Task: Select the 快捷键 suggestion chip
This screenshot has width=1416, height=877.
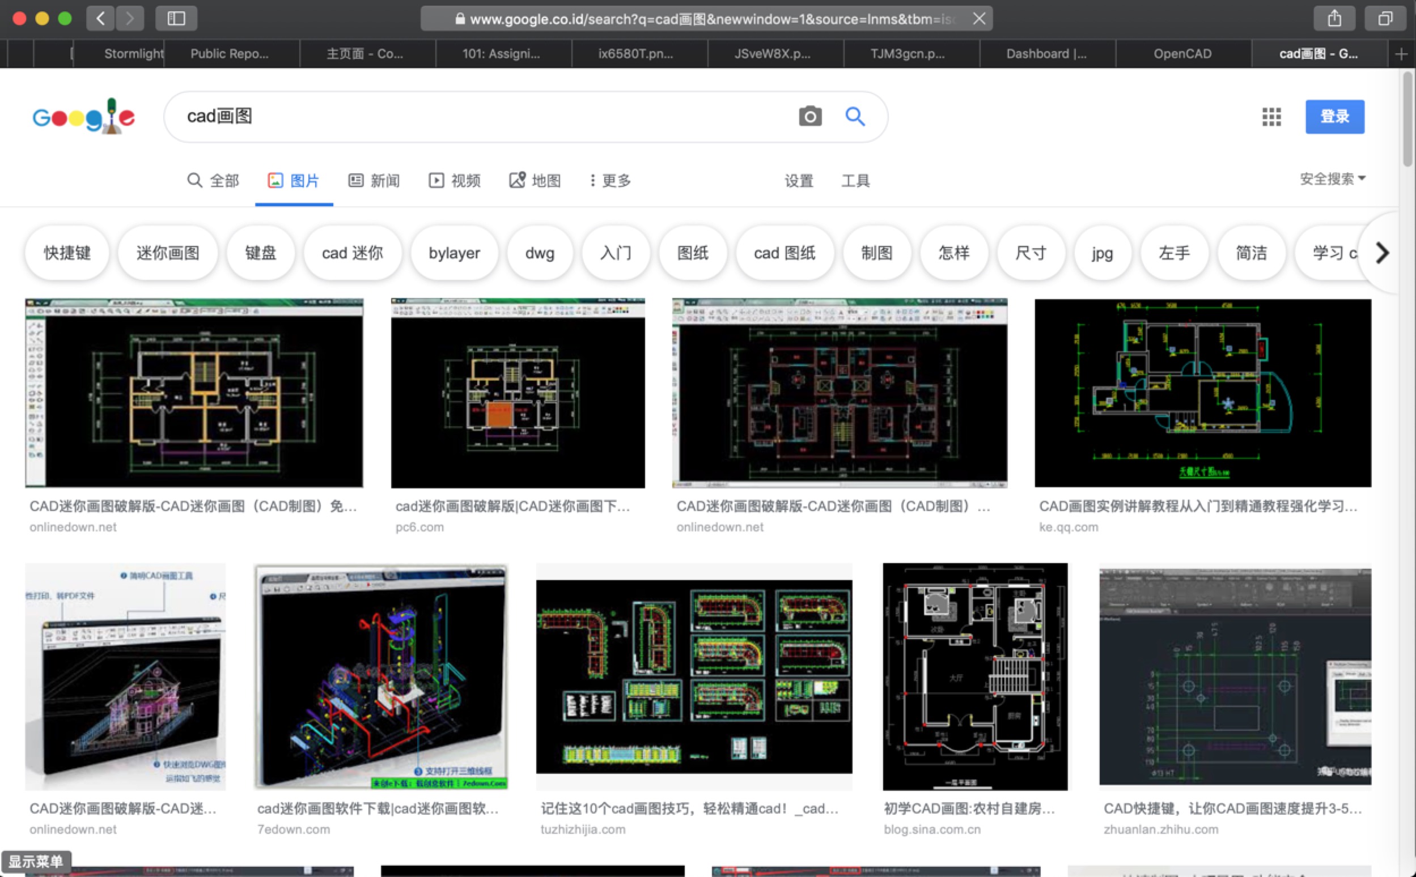Action: tap(67, 253)
